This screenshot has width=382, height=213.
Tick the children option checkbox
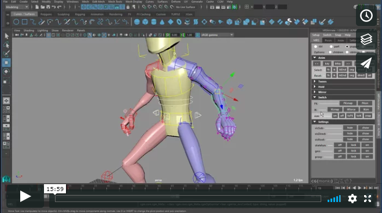[x=330, y=52]
